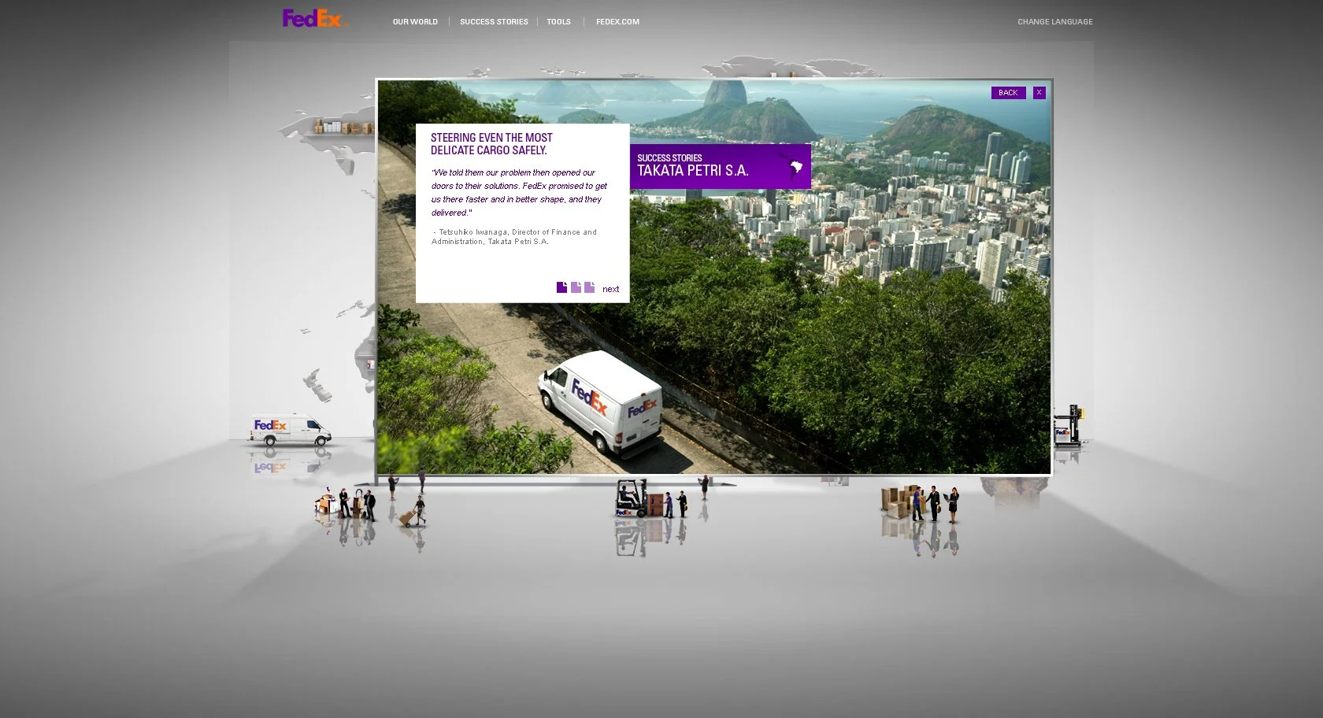
Task: Click the South America map icon
Action: 793,166
